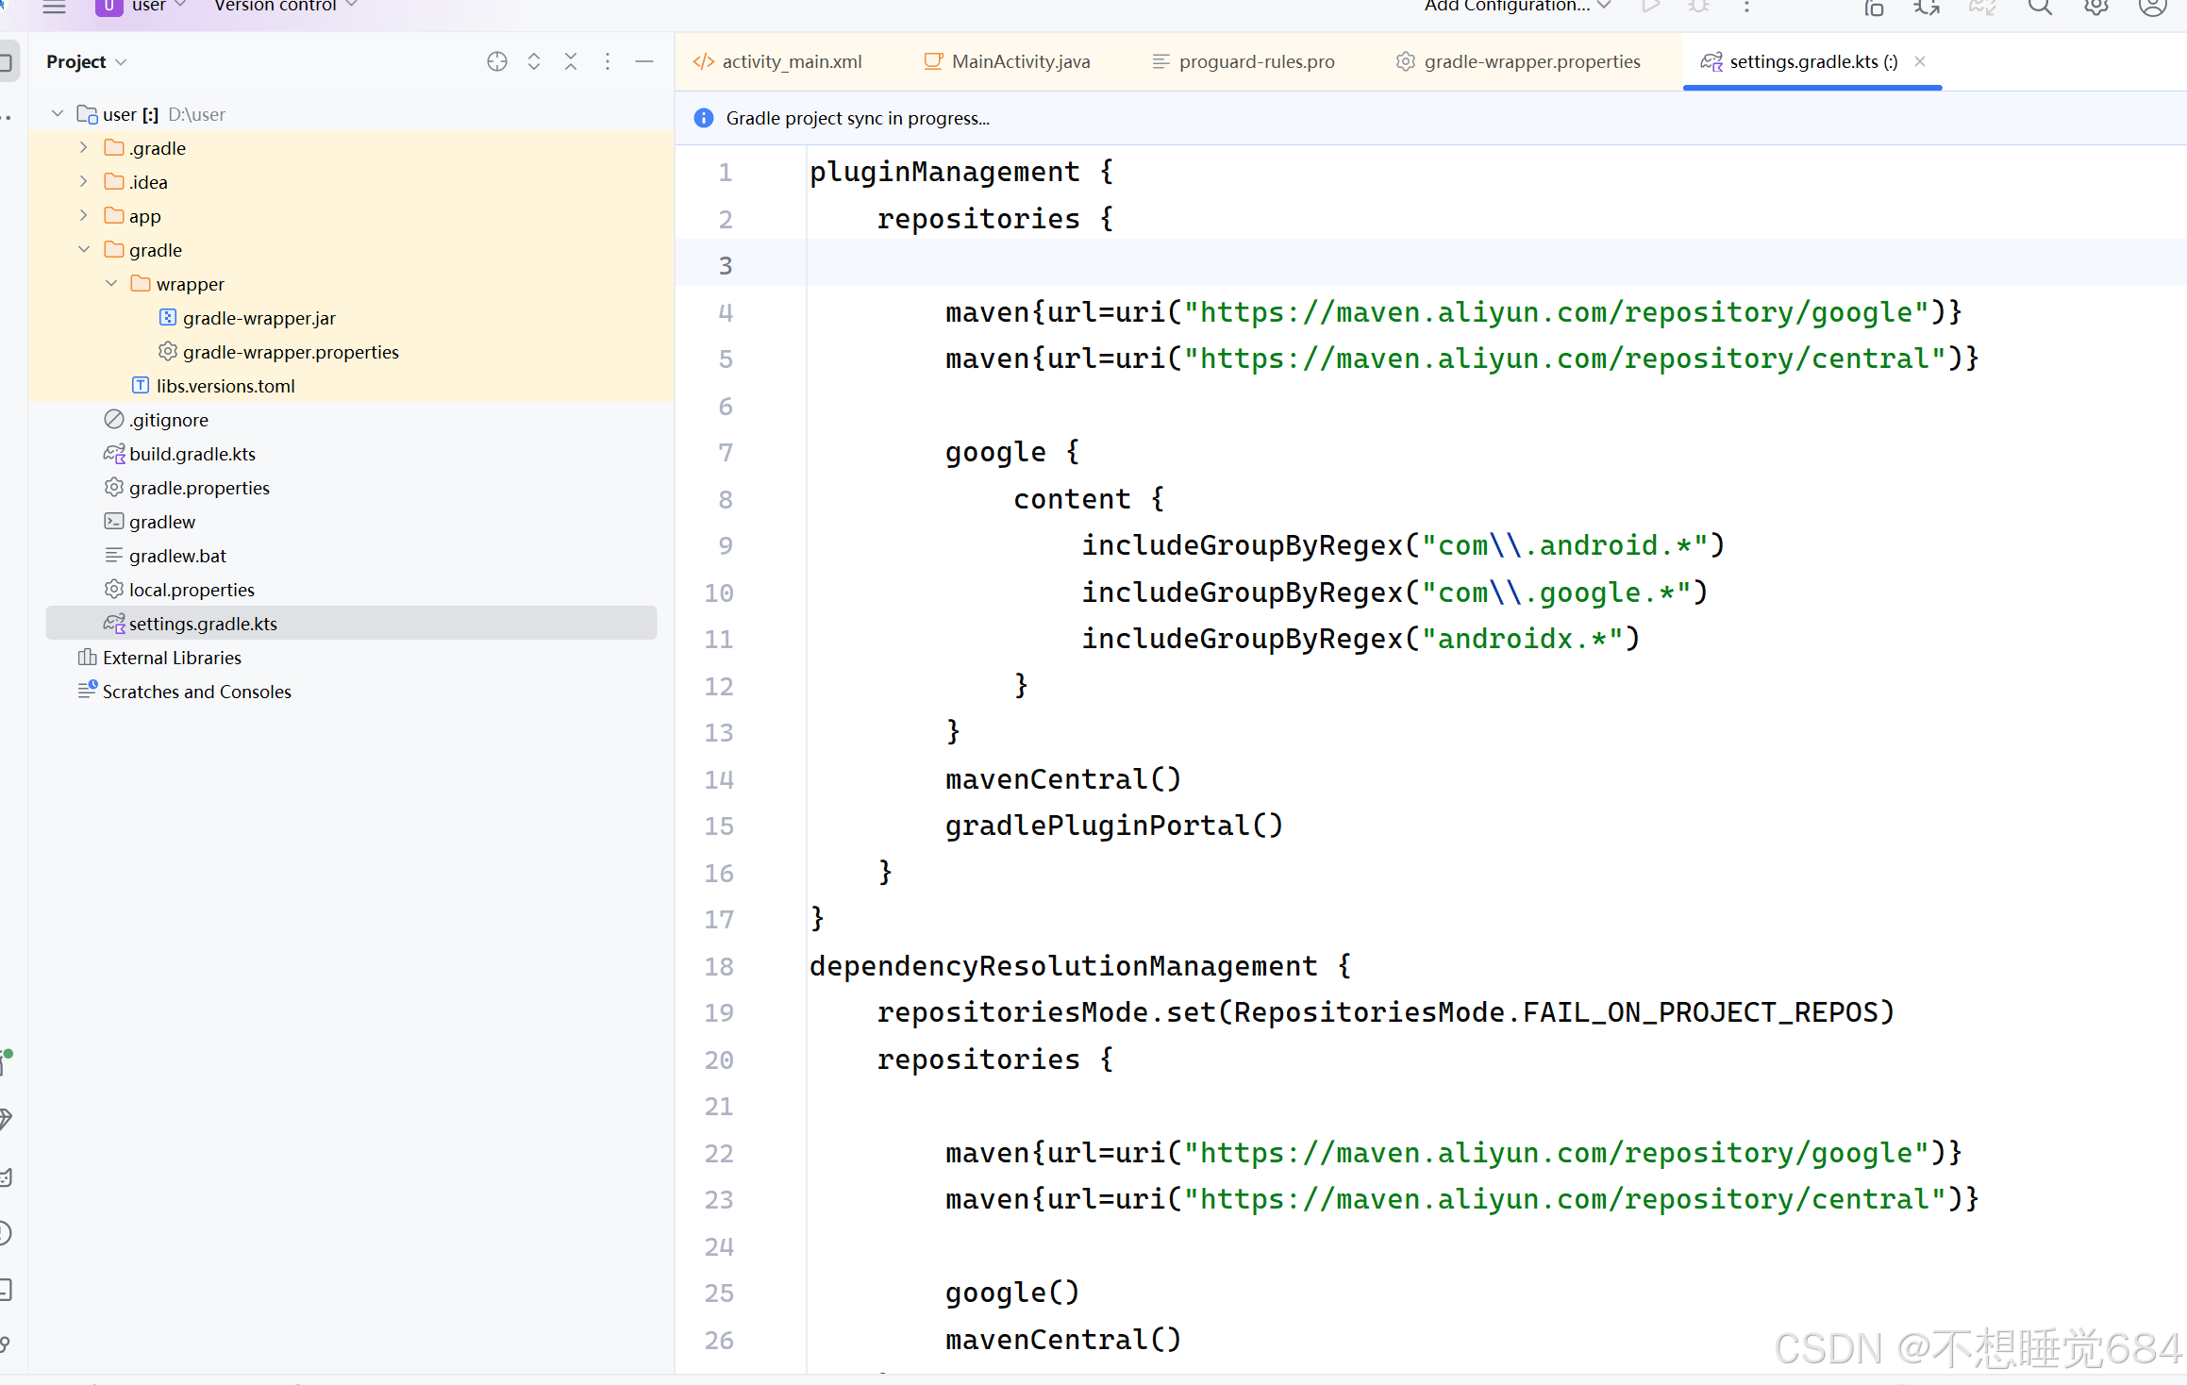This screenshot has width=2187, height=1385.
Task: Click Collapse All icon in Project panel
Action: [571, 61]
